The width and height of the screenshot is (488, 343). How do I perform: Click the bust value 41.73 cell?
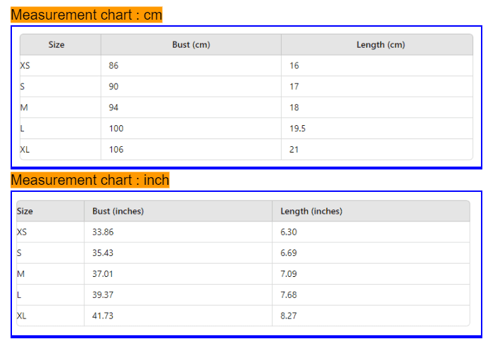click(x=103, y=316)
